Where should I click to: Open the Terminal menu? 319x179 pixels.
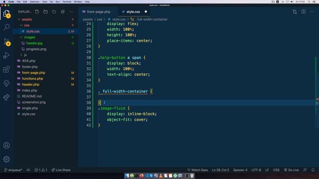pyautogui.click(x=67, y=1)
